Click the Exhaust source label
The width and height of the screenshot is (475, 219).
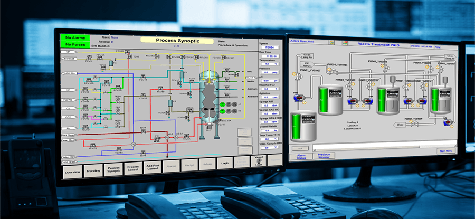pos(69,59)
